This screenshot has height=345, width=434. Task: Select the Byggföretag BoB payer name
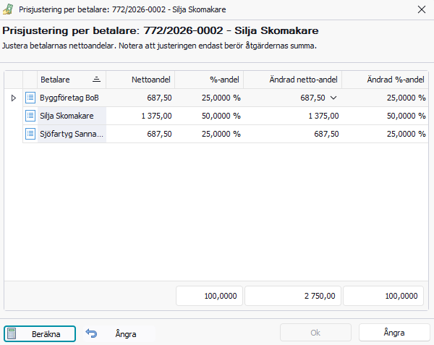pos(69,98)
